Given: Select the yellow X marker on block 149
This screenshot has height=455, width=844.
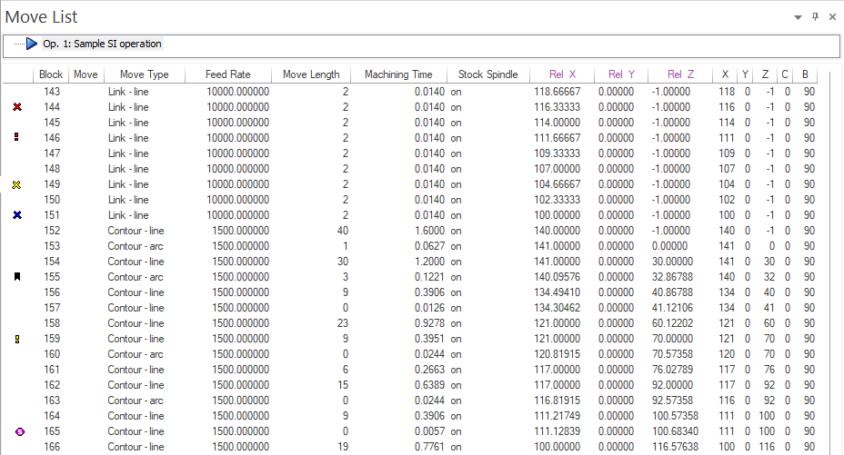Looking at the screenshot, I should click(17, 184).
